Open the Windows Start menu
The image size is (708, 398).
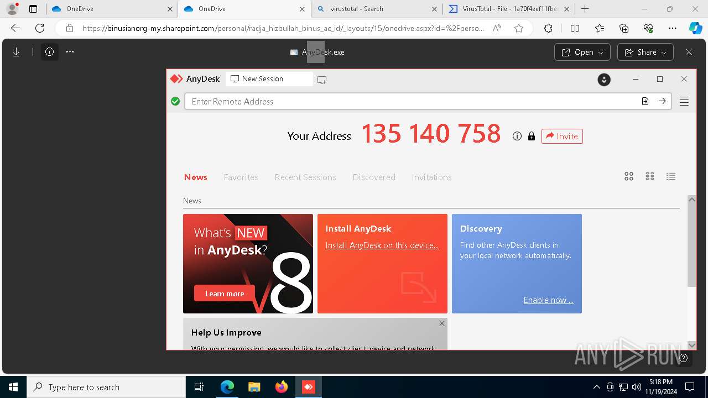[13, 387]
